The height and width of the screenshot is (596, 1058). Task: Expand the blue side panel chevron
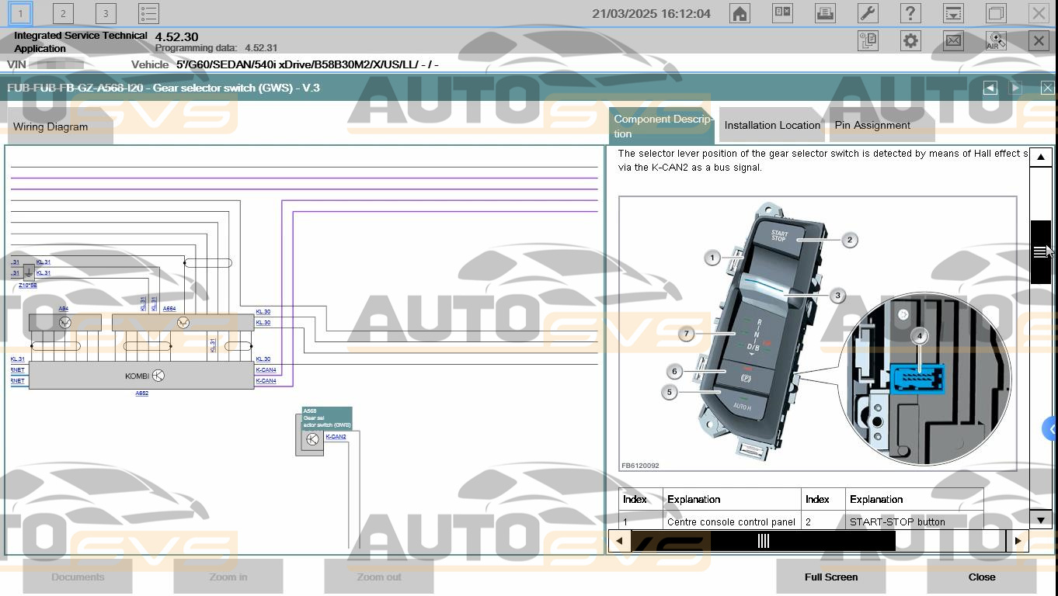coord(1050,428)
